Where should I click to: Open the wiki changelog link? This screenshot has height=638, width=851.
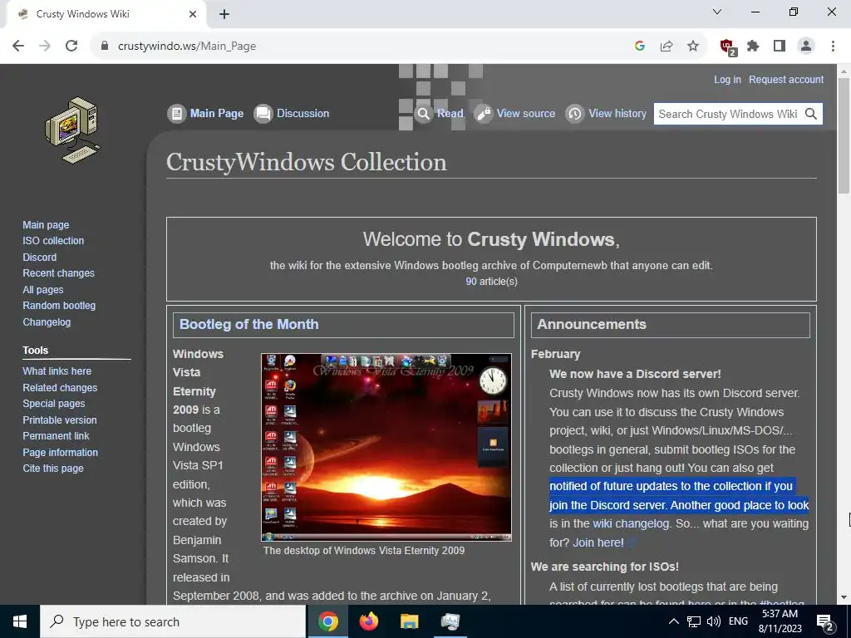631,523
